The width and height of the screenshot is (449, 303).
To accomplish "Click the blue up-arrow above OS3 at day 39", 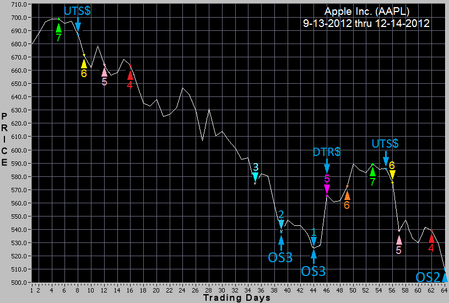I will [x=281, y=243].
